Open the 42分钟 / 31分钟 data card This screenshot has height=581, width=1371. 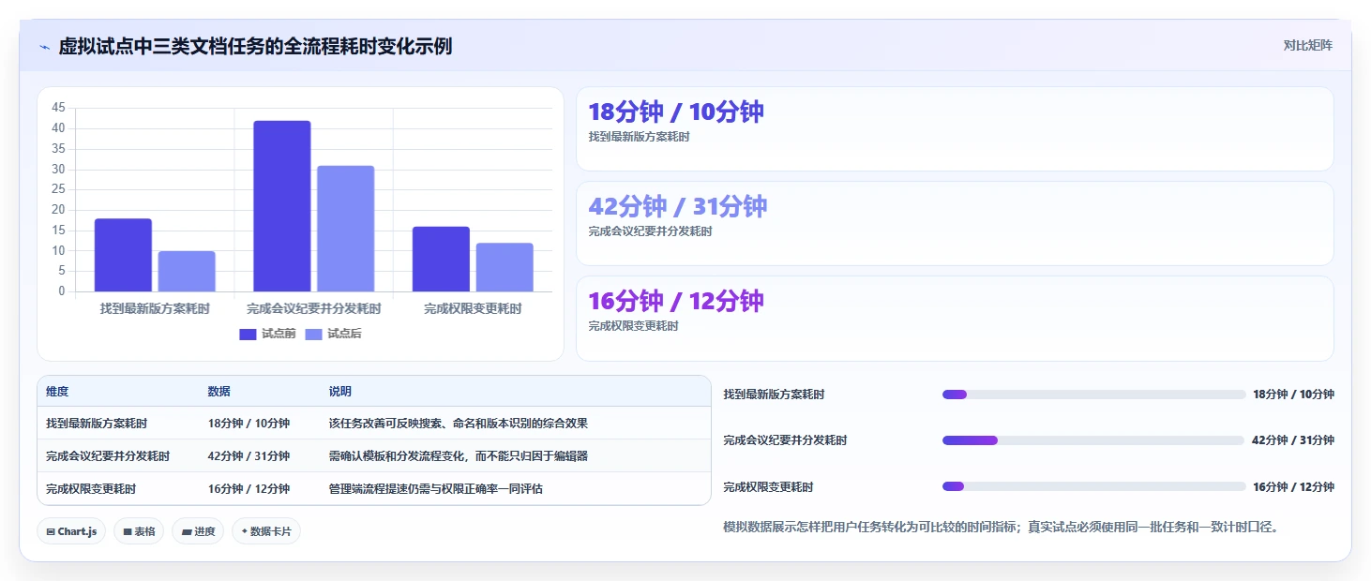955,224
